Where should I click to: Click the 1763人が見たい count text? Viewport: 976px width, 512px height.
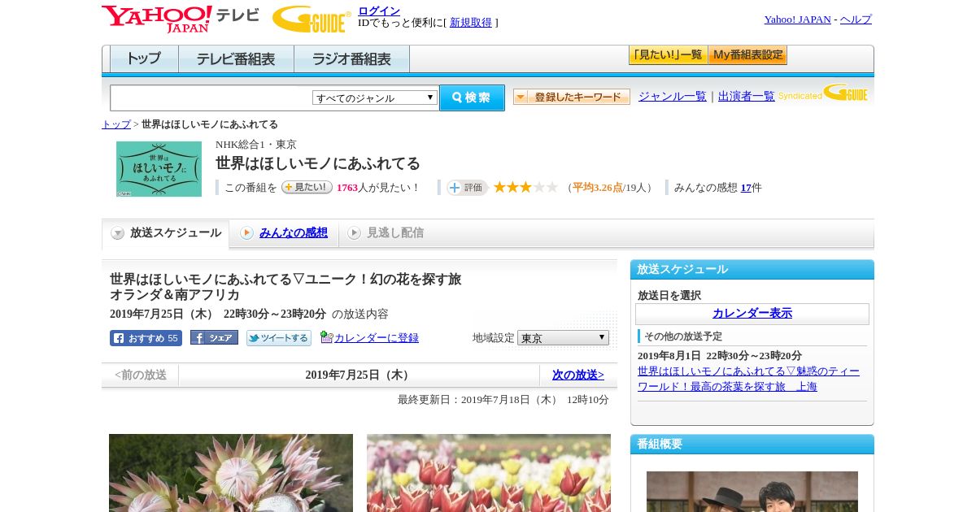[x=378, y=188]
